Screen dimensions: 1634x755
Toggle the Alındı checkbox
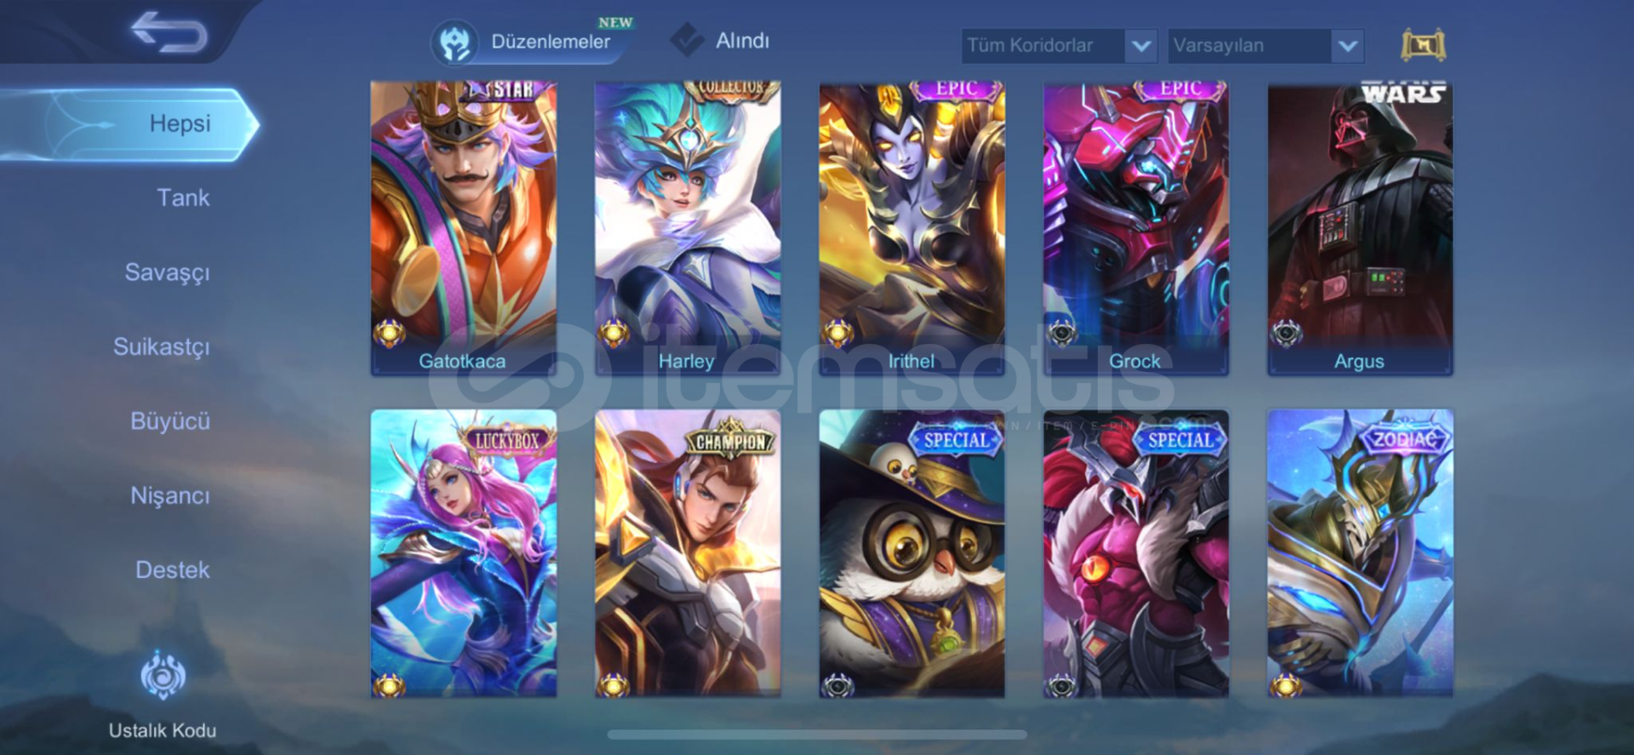(x=687, y=40)
